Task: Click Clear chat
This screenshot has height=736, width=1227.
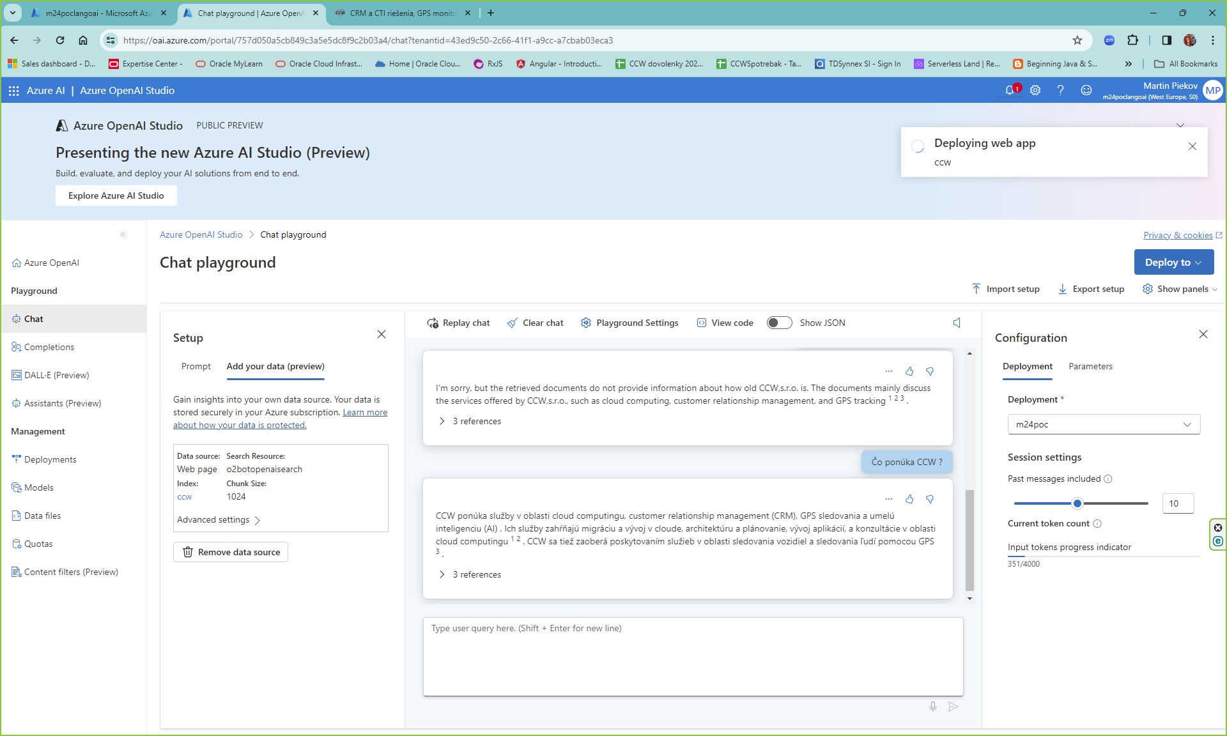Action: (535, 323)
